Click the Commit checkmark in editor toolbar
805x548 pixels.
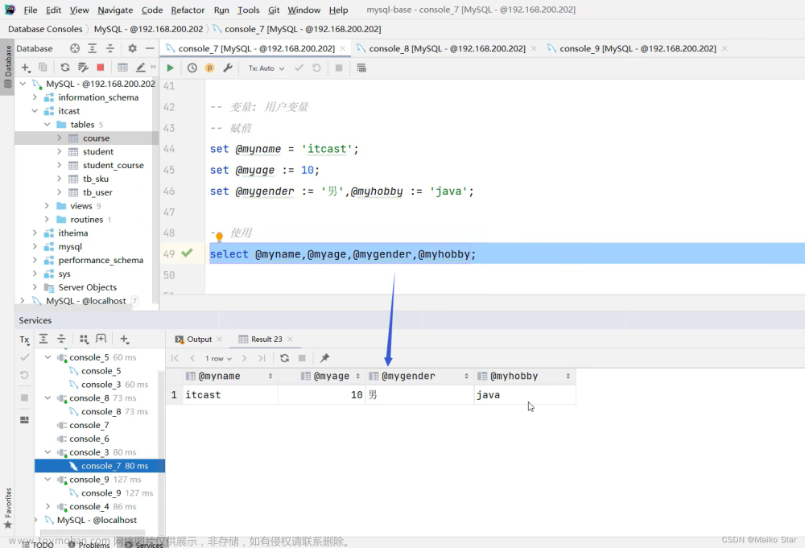[299, 68]
